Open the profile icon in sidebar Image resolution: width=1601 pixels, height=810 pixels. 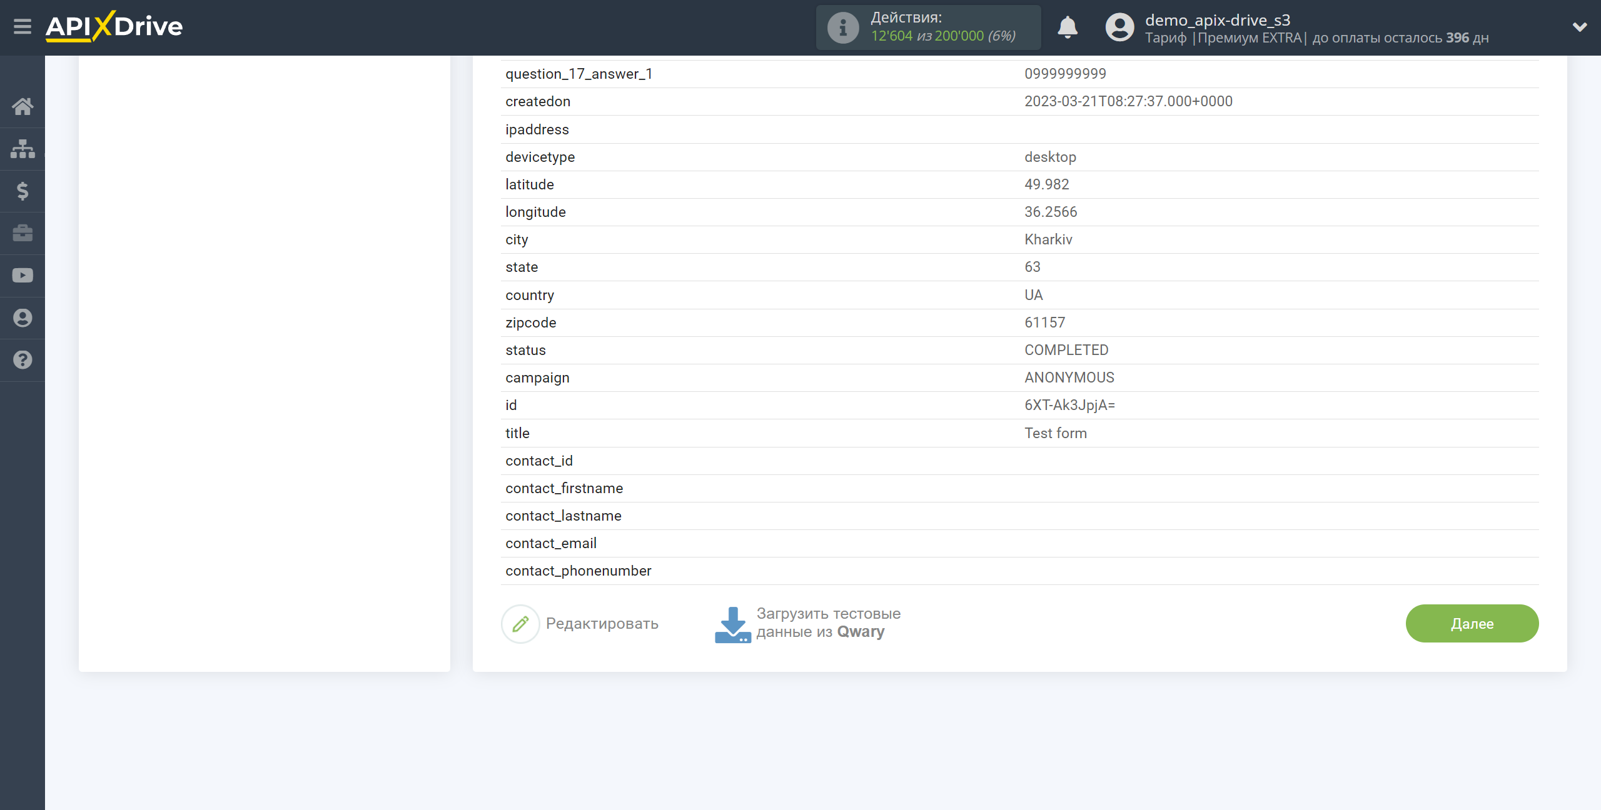pos(23,317)
